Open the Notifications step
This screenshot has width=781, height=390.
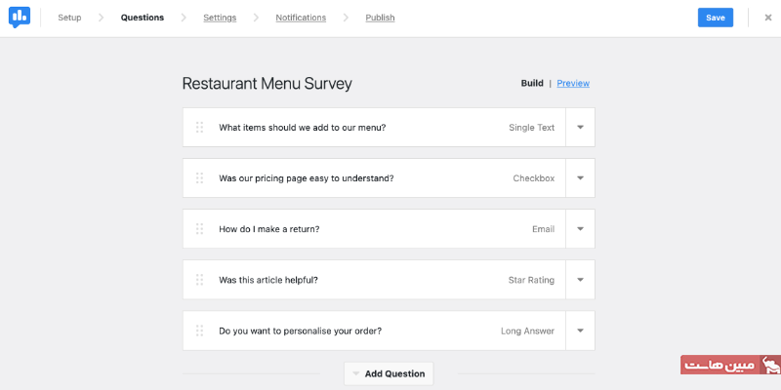[301, 18]
